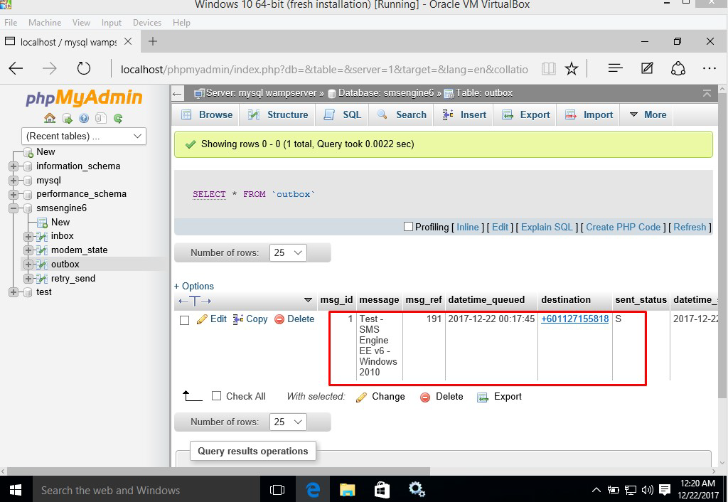The height and width of the screenshot is (502, 728).
Task: Click the browser address bar
Action: [x=323, y=69]
